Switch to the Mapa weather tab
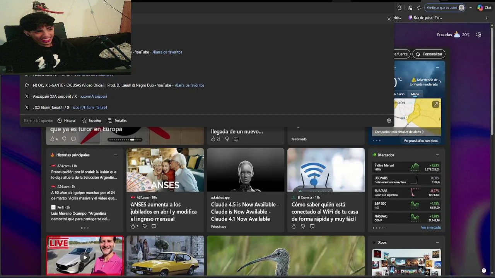This screenshot has height=278, width=495. 415,94
